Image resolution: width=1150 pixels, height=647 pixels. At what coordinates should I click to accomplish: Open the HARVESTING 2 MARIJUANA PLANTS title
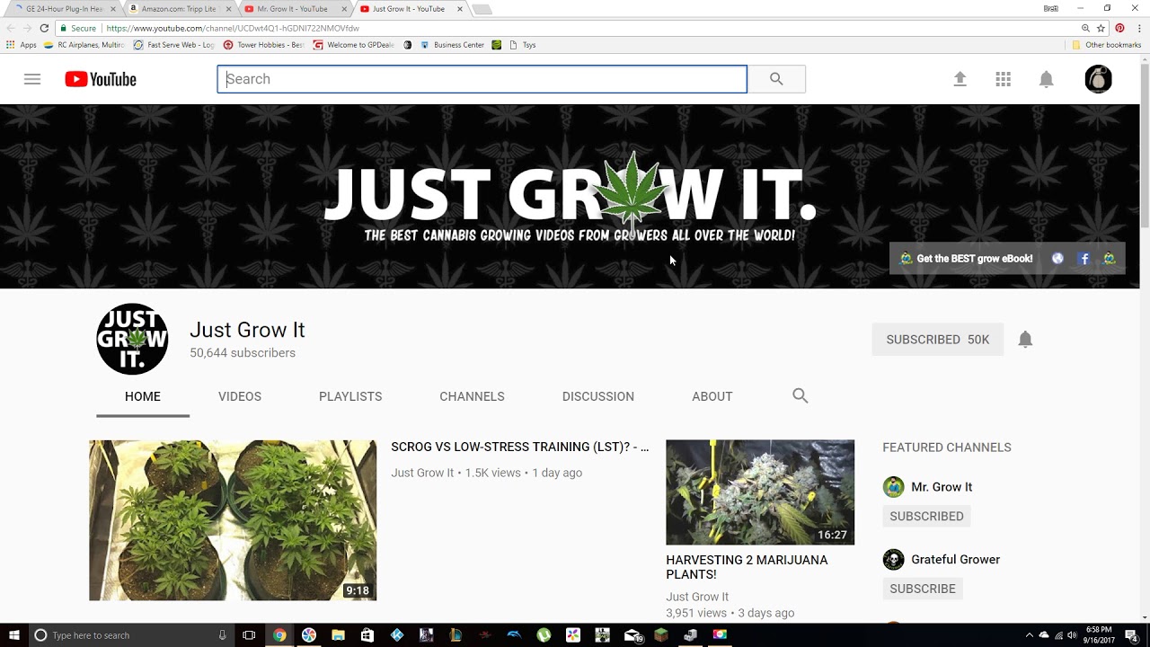tap(747, 567)
